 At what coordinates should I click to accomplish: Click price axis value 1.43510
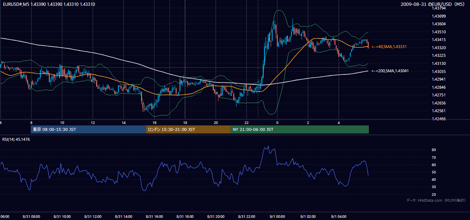click(438, 32)
